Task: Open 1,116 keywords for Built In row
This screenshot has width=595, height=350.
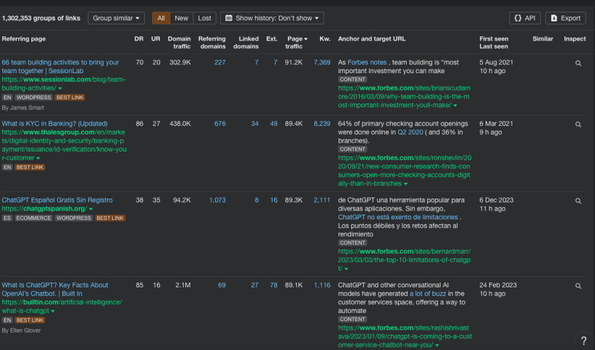Action: (322, 285)
